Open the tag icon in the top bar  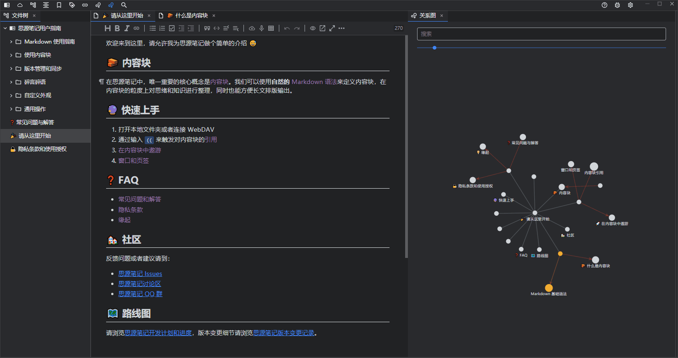tap(72, 5)
